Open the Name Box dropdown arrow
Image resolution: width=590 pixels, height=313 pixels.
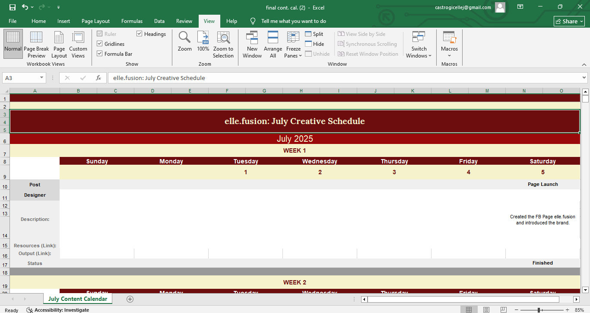[42, 78]
